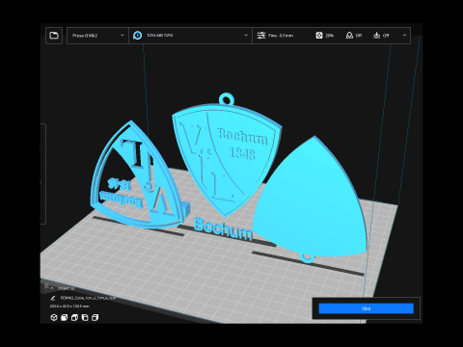The height and width of the screenshot is (347, 463).
Task: Open the Prusa i3 Mk2 printer dropdown
Action: pos(97,36)
